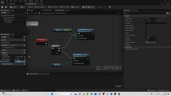Add new graph with plus icon

click(24, 40)
